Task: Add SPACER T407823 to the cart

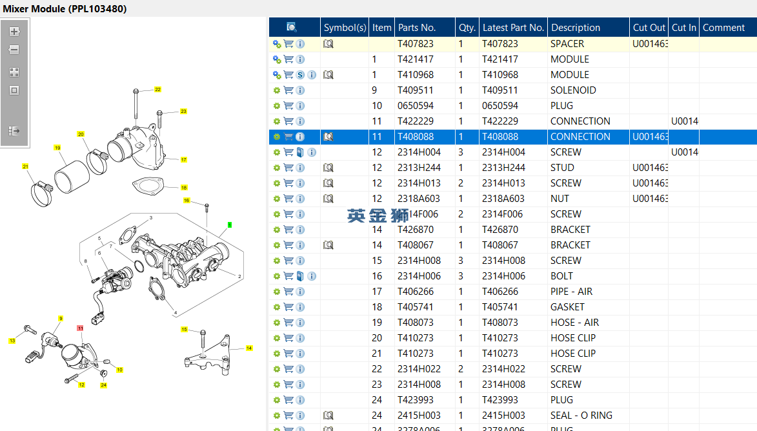Action: pos(288,44)
